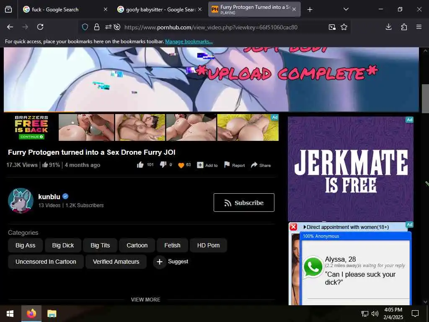Open the tracking protection shield panel

(x=85, y=27)
